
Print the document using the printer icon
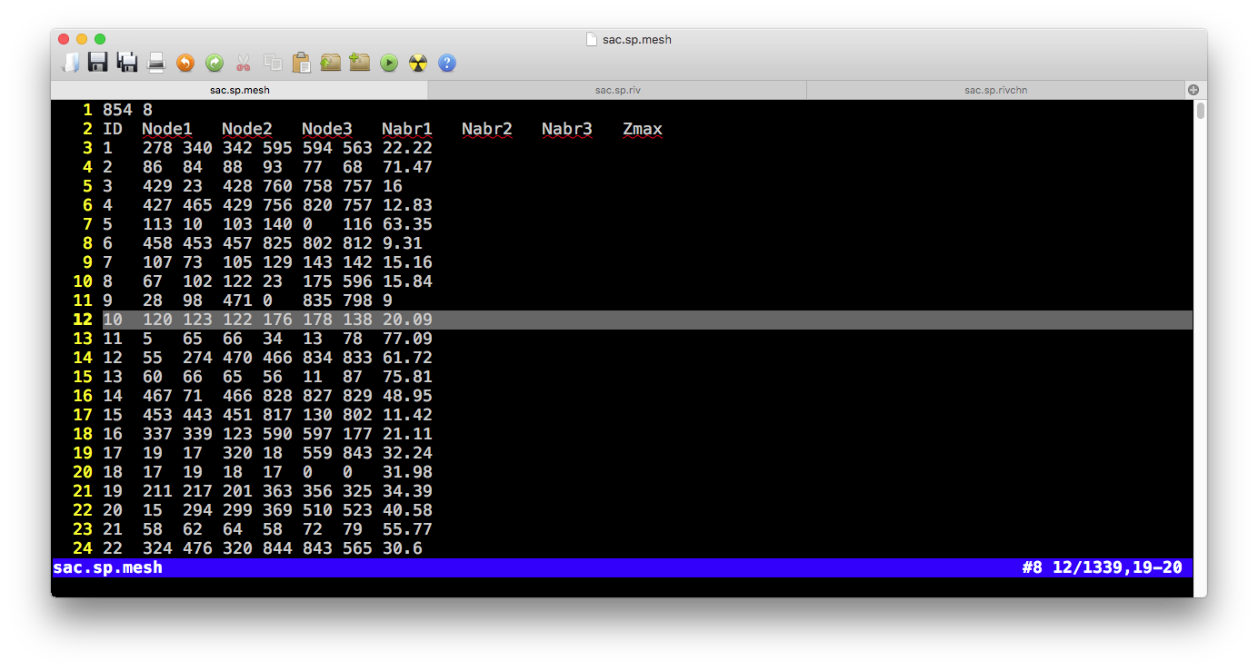click(156, 63)
